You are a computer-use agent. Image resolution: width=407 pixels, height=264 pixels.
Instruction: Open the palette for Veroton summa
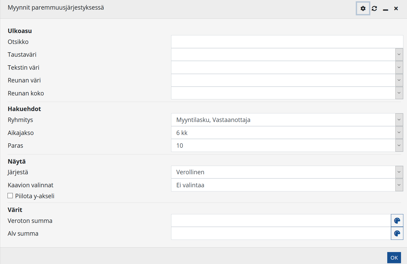coord(397,221)
